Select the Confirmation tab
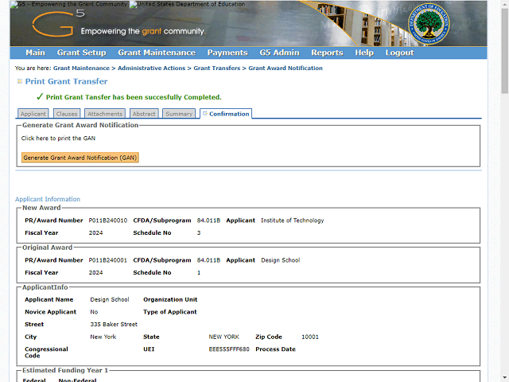The image size is (509, 382). (x=226, y=114)
